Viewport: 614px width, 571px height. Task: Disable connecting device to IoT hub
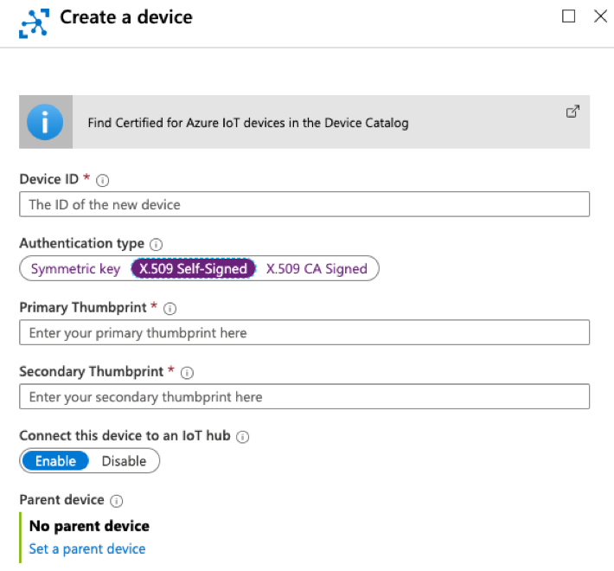coord(124,461)
